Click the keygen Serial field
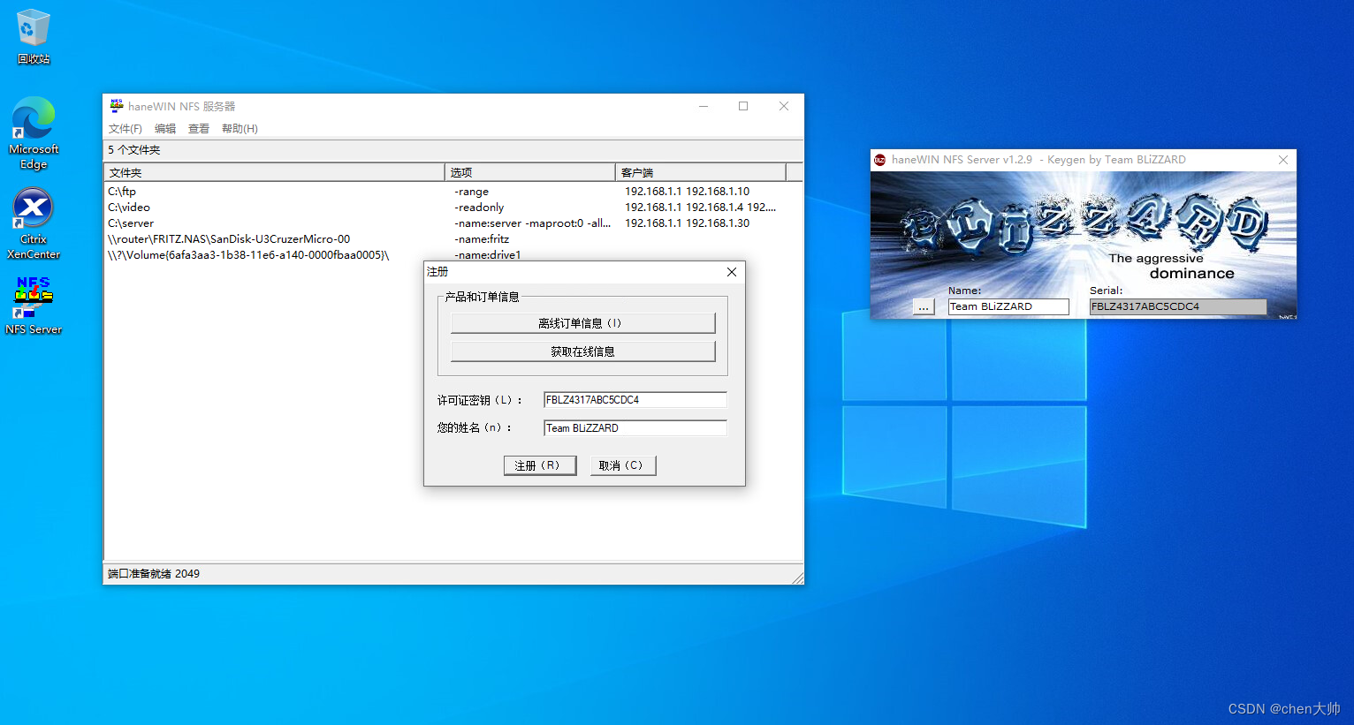1354x725 pixels. click(1177, 307)
